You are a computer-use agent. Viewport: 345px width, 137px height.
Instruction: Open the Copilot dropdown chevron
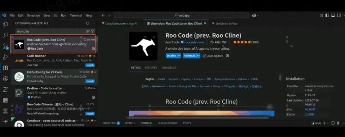(x=258, y=15)
